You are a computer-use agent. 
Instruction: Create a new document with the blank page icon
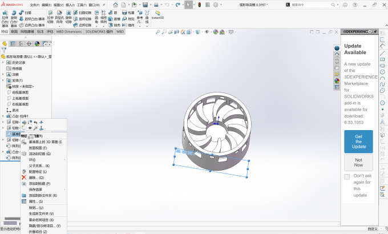click(x=123, y=5)
